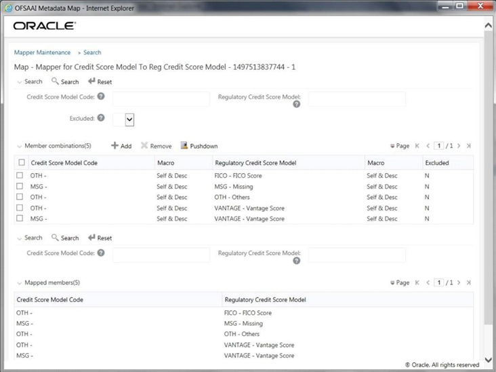Screen dimensions: 496x372
Task: Collapse the Mapped members section
Action: pos(19,283)
